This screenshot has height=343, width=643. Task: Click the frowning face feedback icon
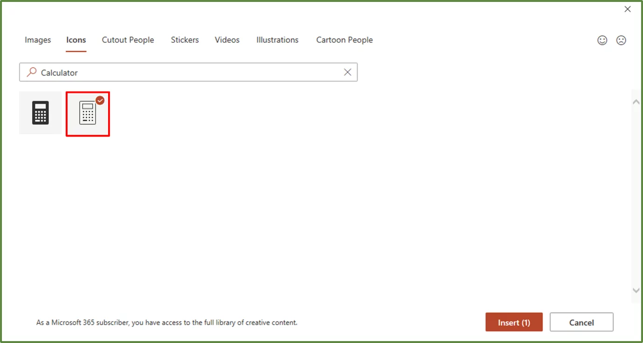click(x=621, y=40)
